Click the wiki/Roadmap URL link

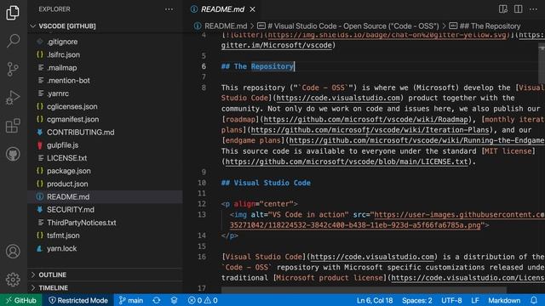365,120
